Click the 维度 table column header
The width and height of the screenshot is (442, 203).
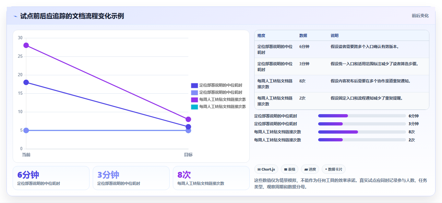(x=261, y=36)
